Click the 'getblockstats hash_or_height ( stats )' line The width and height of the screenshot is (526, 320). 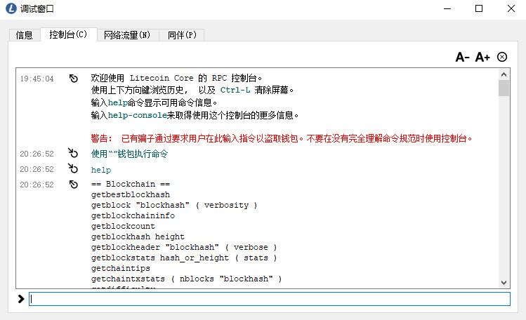point(184,258)
